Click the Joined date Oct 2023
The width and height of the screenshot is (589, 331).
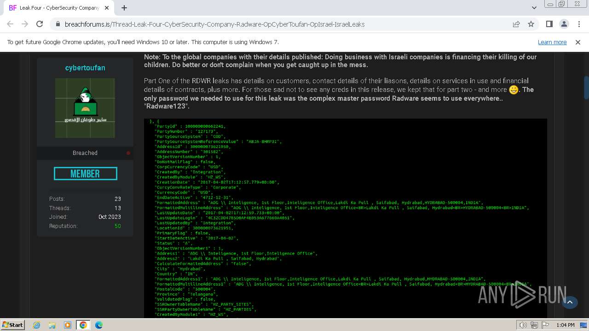coord(110,217)
